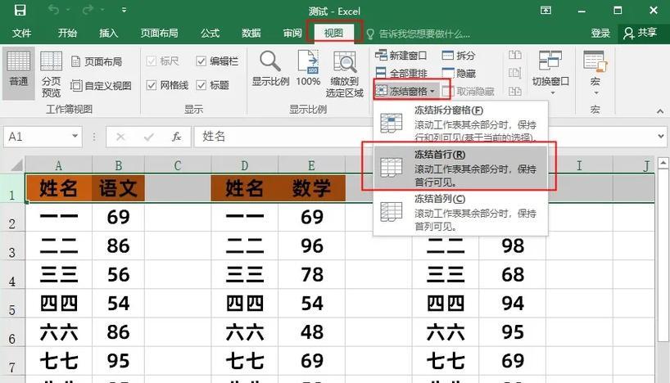Select the 视图 tab

pyautogui.click(x=333, y=33)
